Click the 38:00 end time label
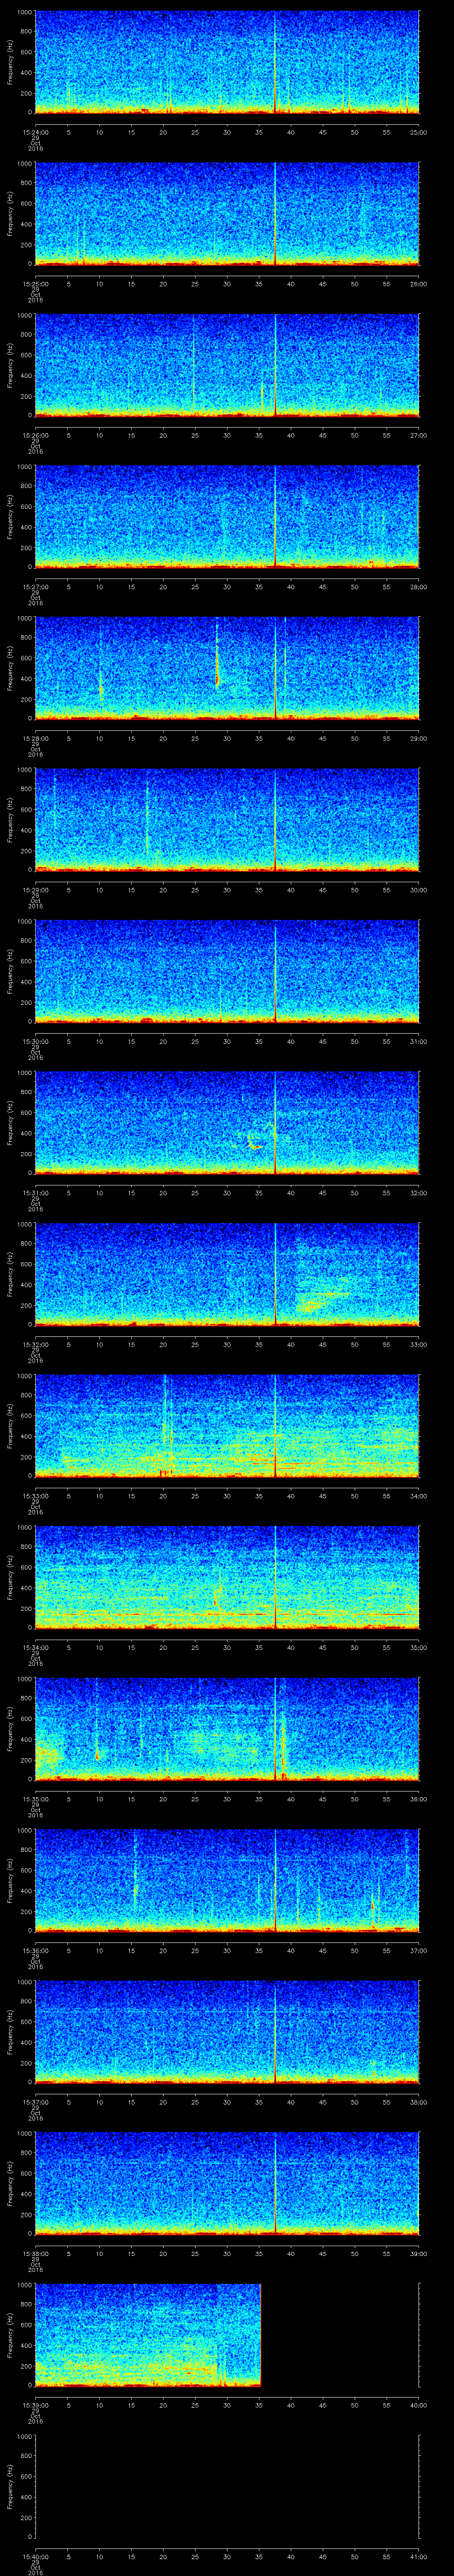Viewport: 454px width, 2576px height. click(418, 2101)
